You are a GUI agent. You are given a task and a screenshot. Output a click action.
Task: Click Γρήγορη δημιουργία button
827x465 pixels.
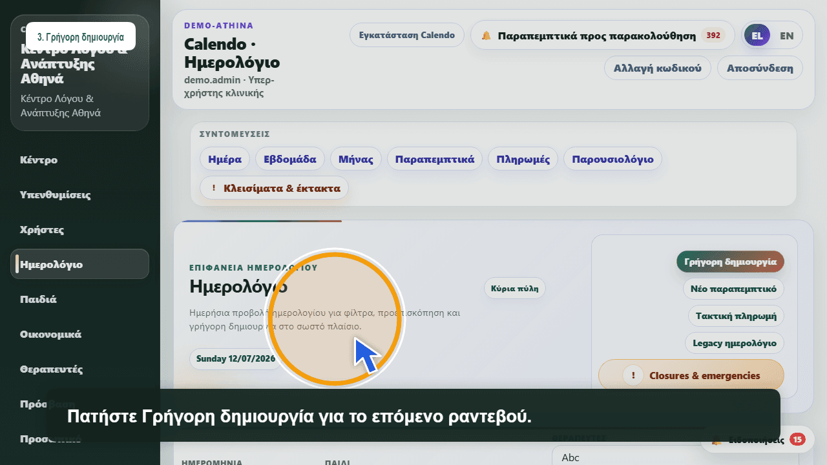click(x=730, y=262)
